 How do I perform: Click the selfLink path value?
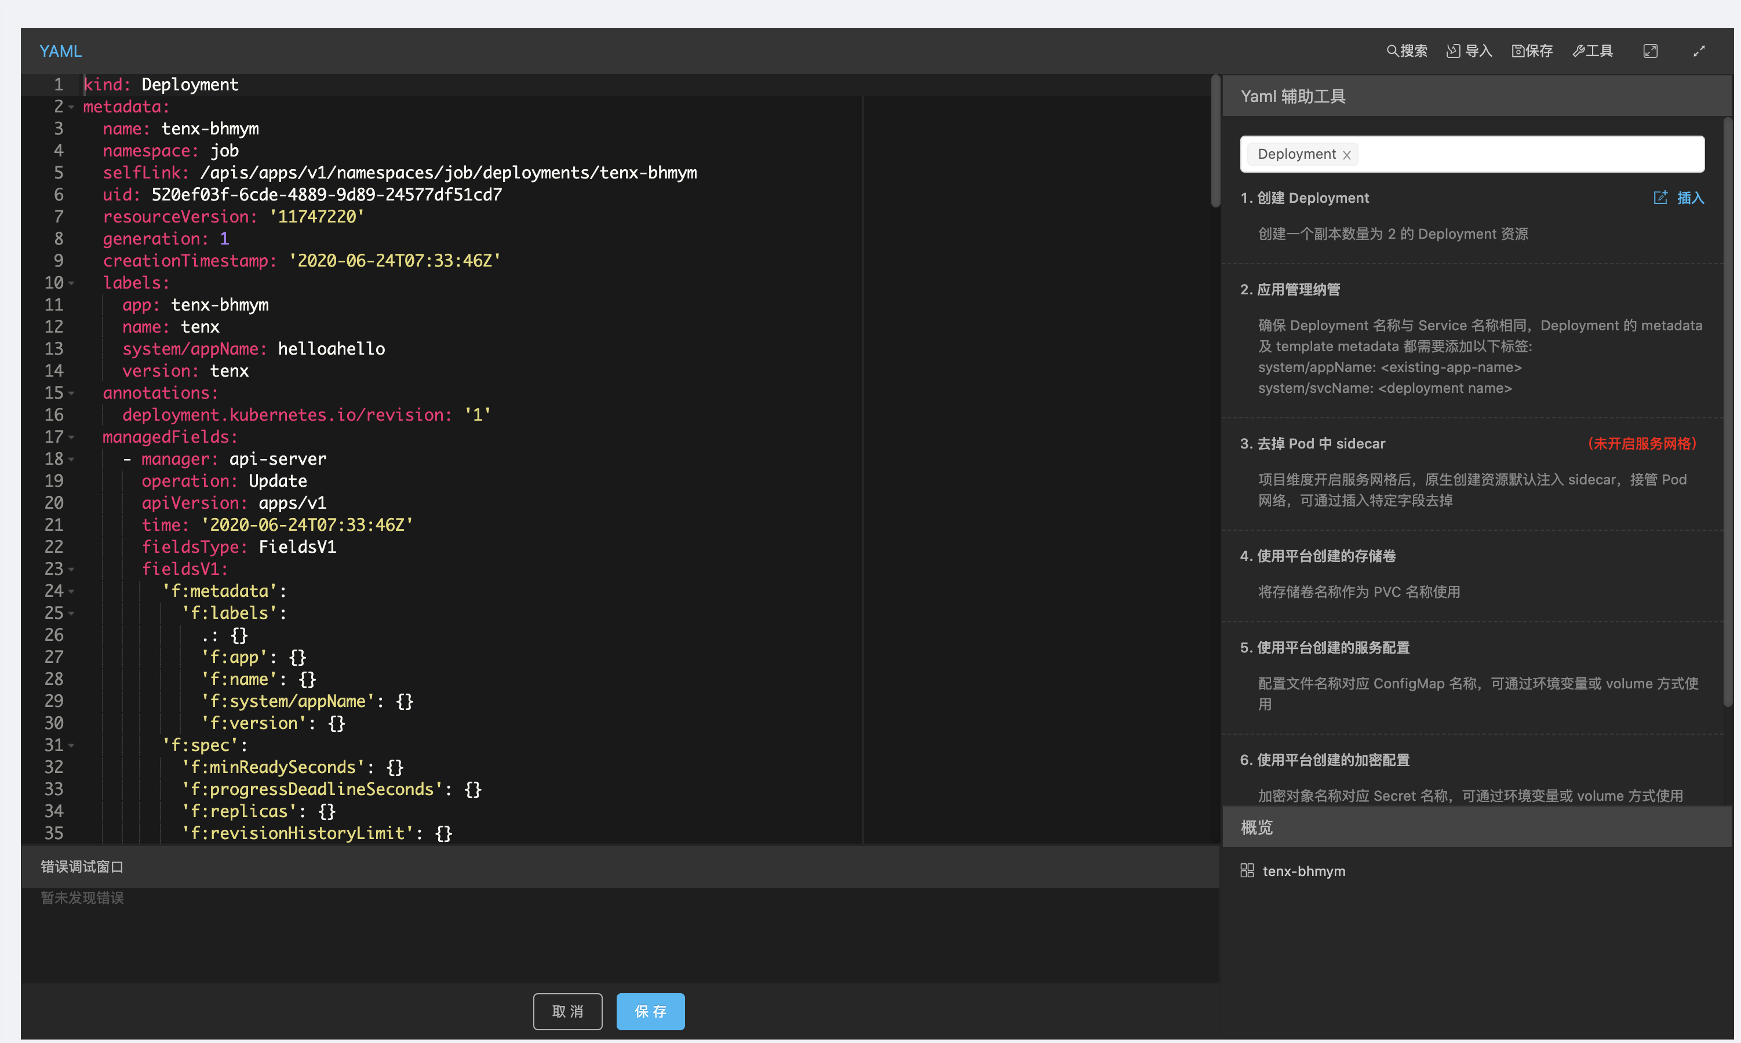(449, 173)
